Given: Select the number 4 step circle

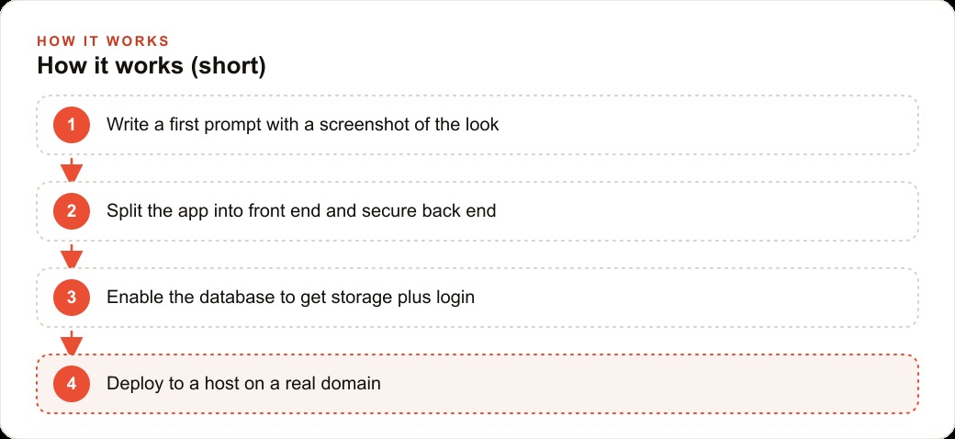Looking at the screenshot, I should [72, 384].
